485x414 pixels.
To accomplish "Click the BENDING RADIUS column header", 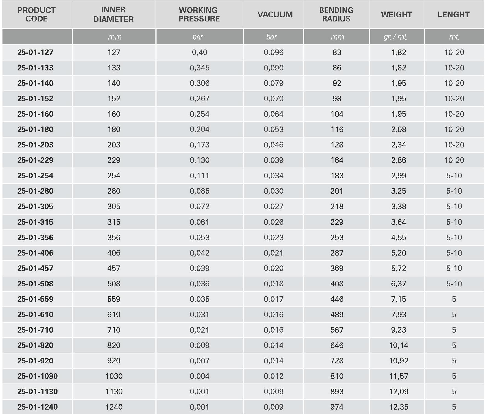I will pos(336,14).
